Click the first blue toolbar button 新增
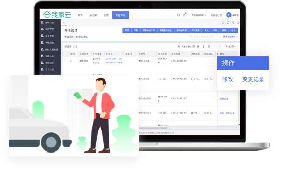This screenshot has width=281, height=170. pos(127,30)
